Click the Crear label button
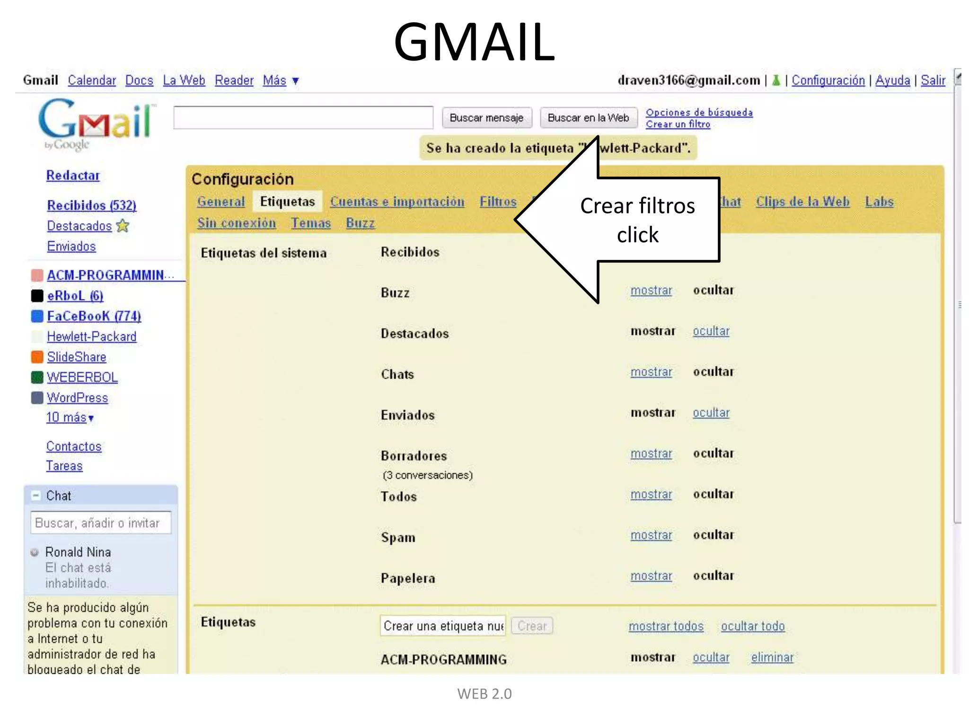The height and width of the screenshot is (727, 969). click(532, 626)
